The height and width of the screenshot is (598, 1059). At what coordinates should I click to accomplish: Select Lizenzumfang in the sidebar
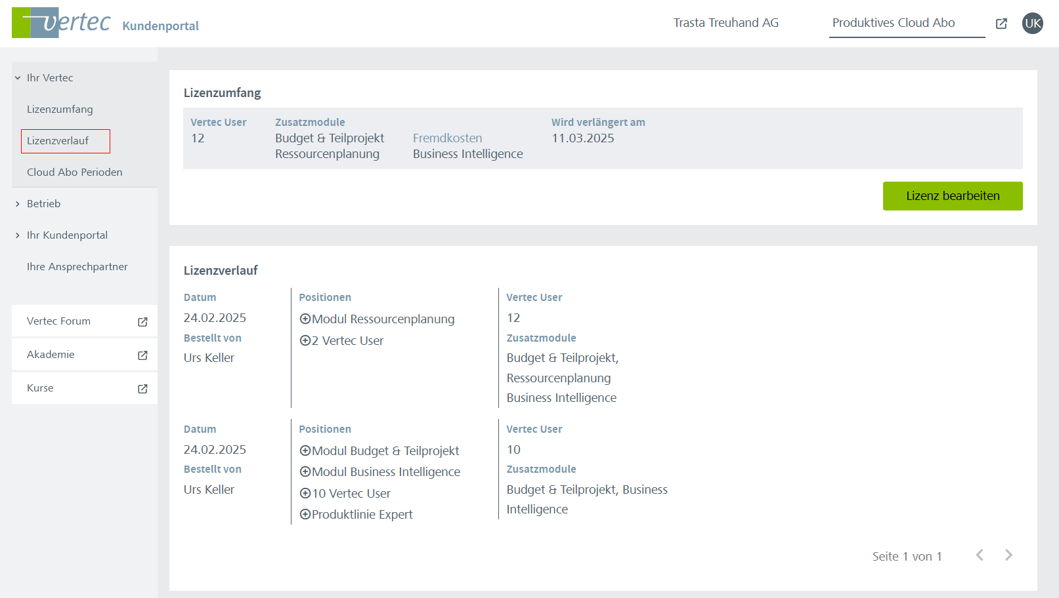tap(60, 110)
